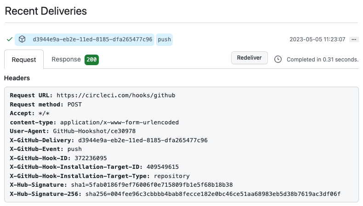Click the X-GitHub-Delivery GUID in headers
This screenshot has width=363, height=206.
[x=143, y=140]
